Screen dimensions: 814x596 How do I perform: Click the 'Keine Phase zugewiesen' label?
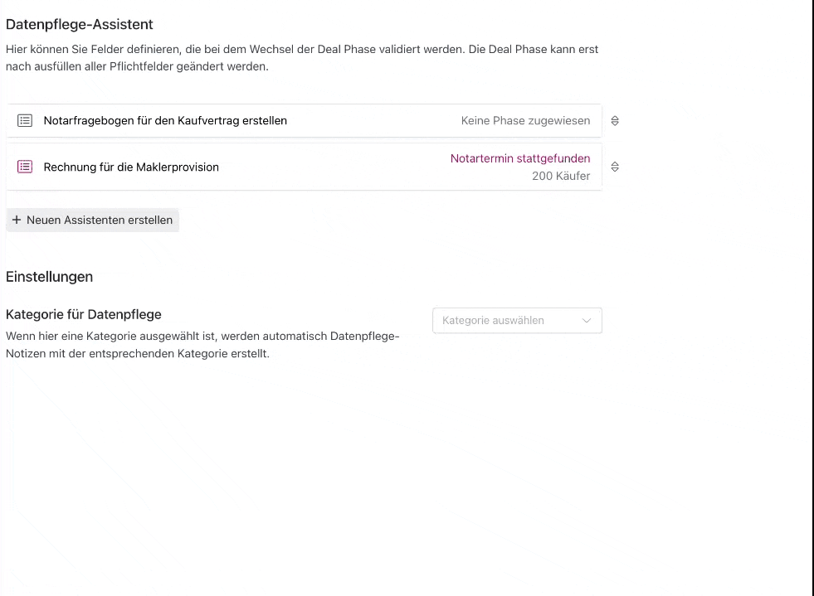pyautogui.click(x=525, y=121)
